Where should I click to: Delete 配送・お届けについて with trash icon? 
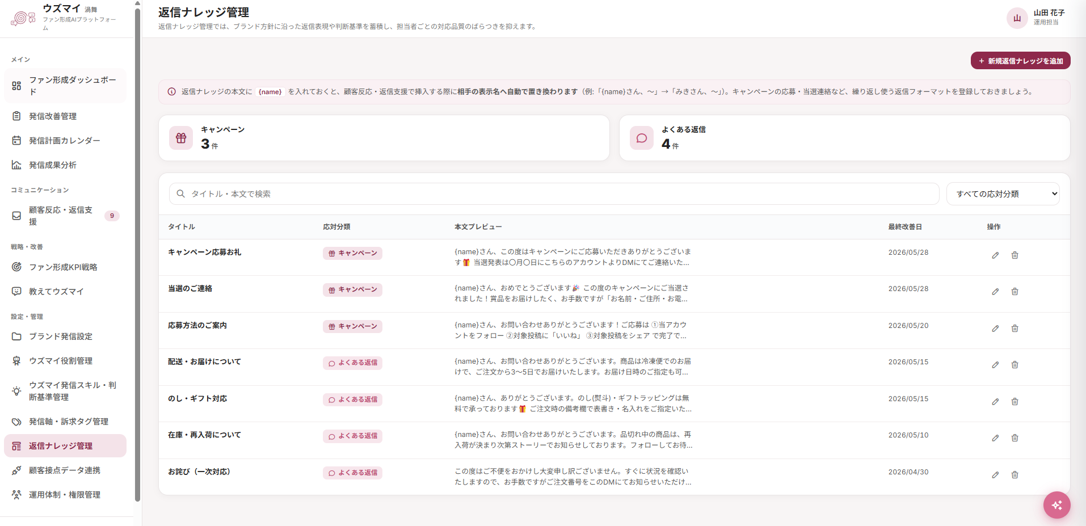tap(1015, 365)
